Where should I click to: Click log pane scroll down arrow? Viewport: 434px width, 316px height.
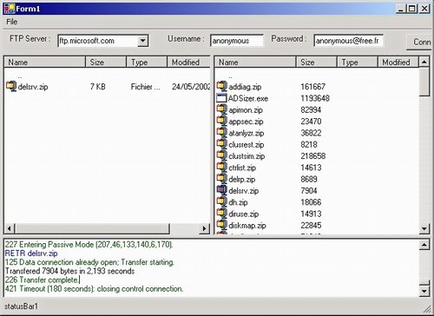[x=424, y=291]
